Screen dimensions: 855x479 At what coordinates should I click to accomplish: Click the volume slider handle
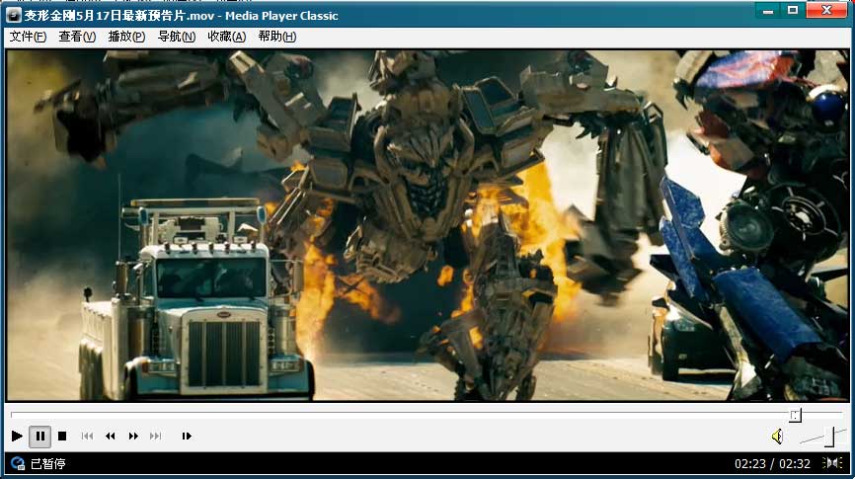click(829, 437)
